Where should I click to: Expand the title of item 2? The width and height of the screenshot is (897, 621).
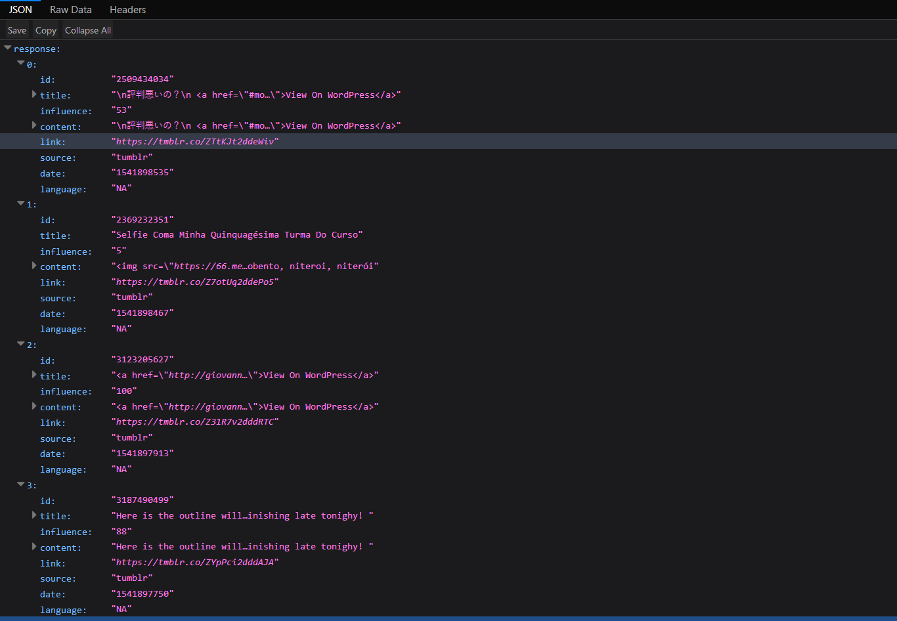[x=34, y=375]
